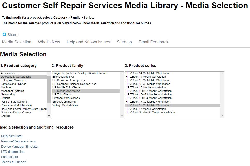
Task: Open Email Feedback tab
Action: click(153, 42)
